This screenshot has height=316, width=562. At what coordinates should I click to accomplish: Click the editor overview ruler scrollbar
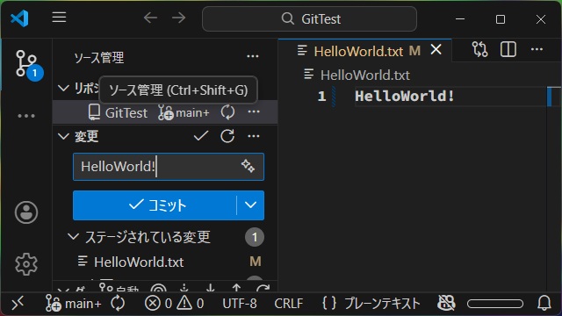coord(554,190)
